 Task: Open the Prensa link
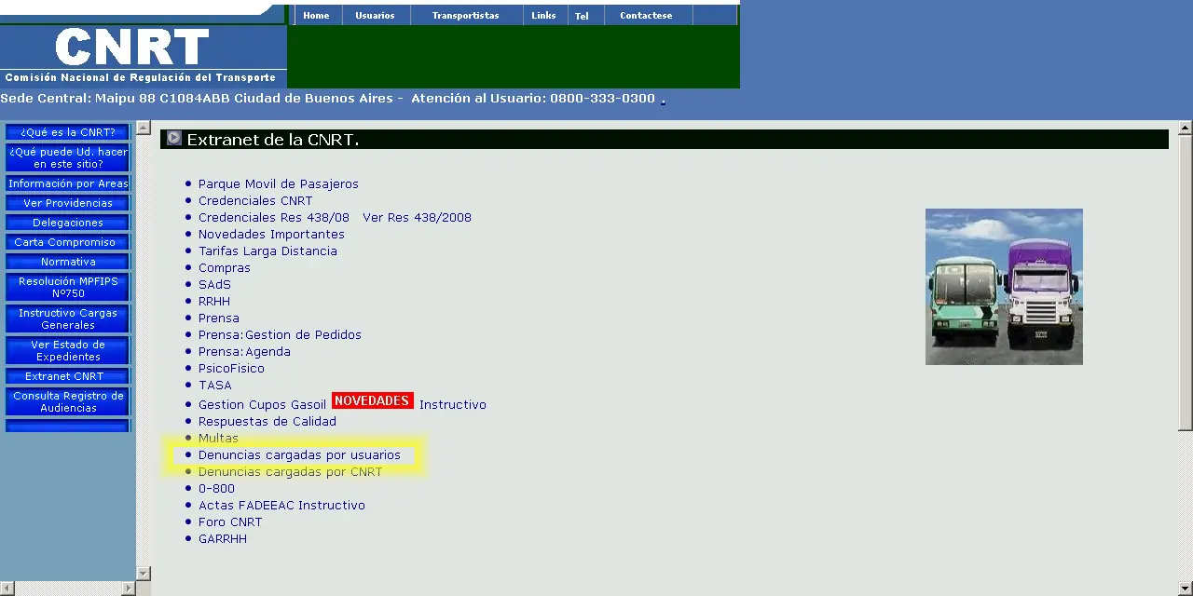point(218,318)
